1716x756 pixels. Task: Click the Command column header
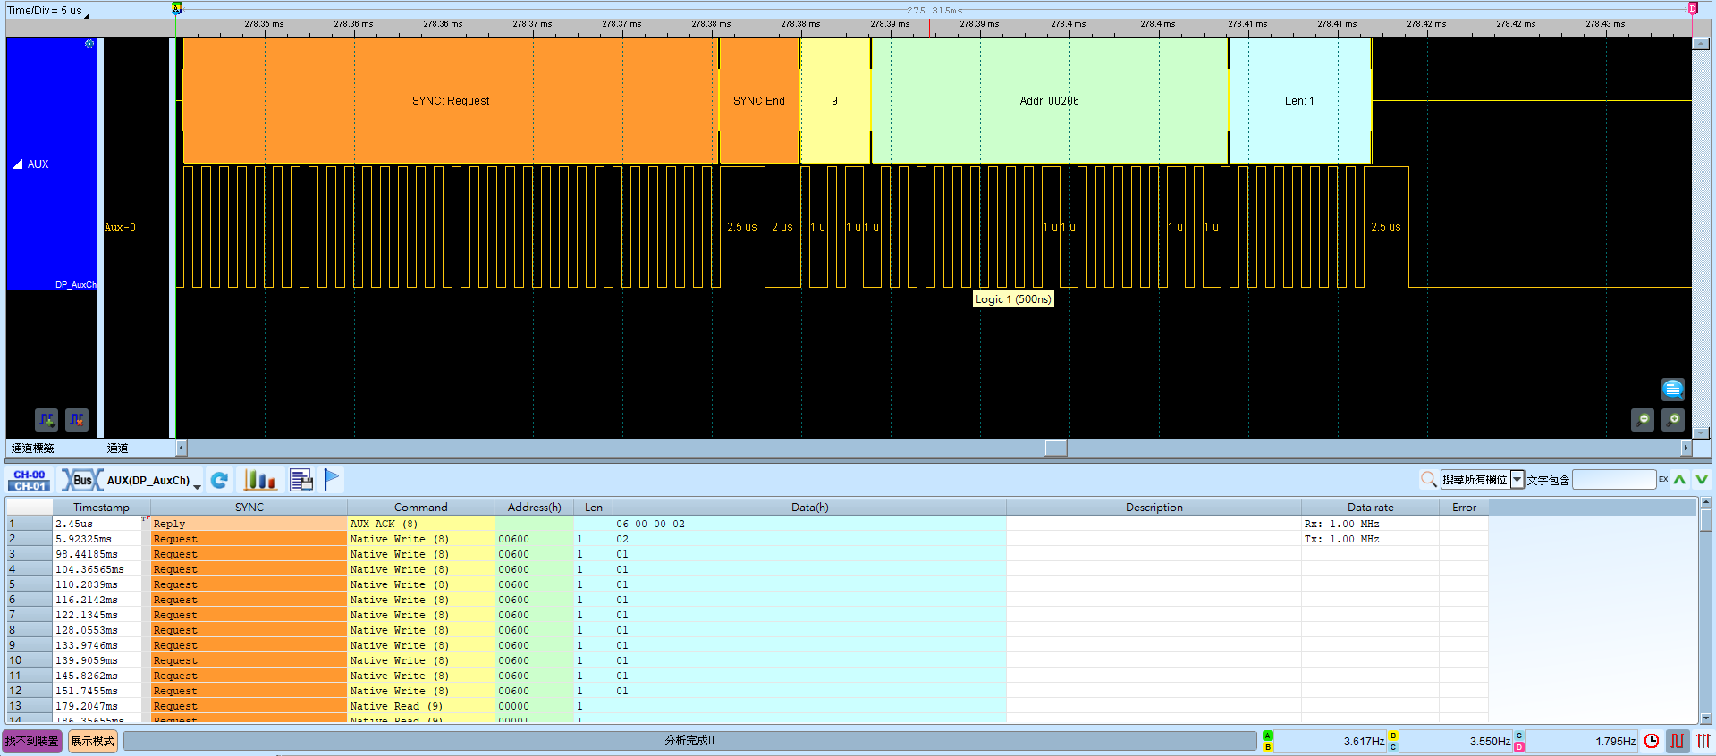coord(421,507)
